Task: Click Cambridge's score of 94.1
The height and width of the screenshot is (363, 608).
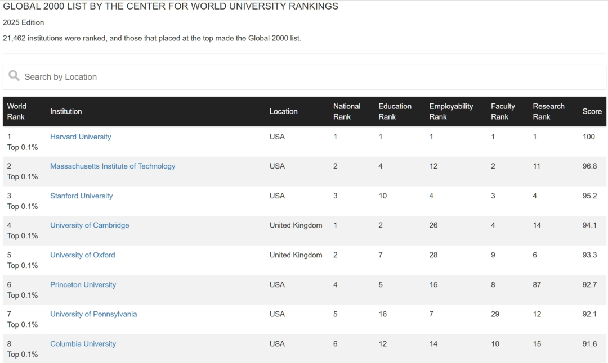Action: (589, 225)
